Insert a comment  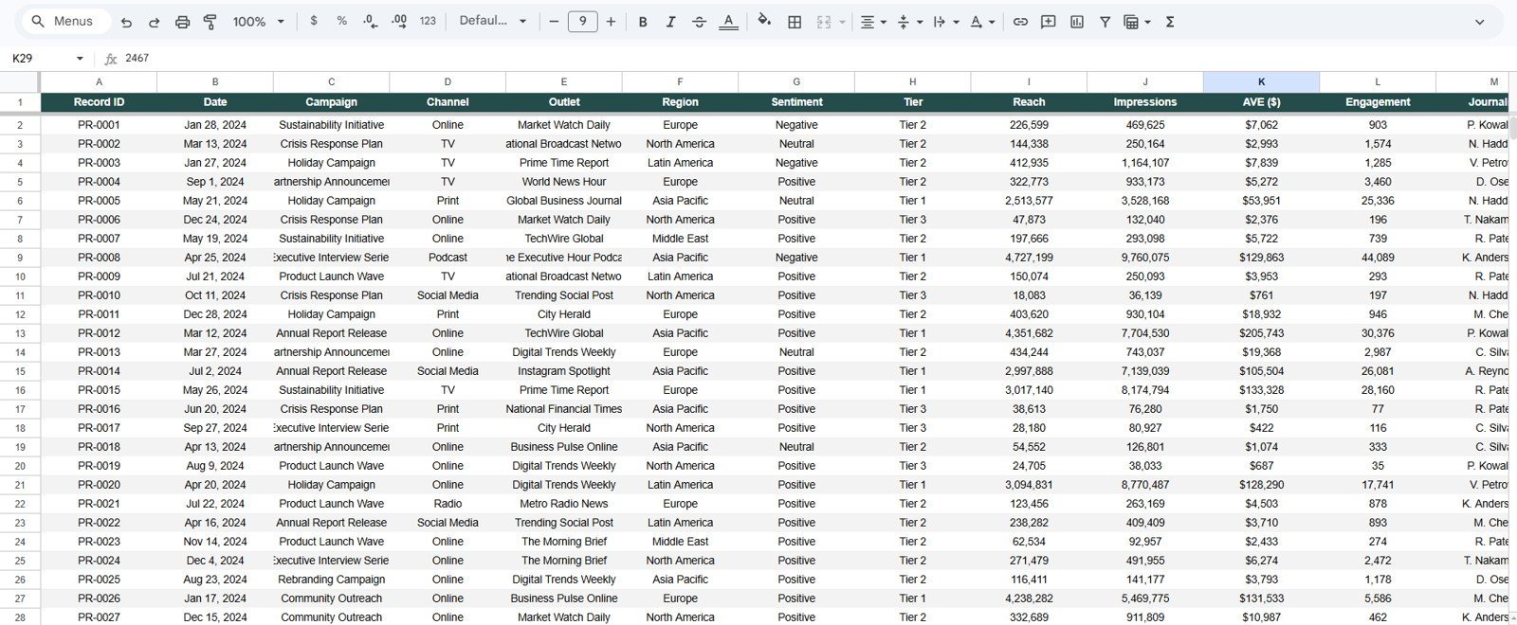coord(1049,22)
